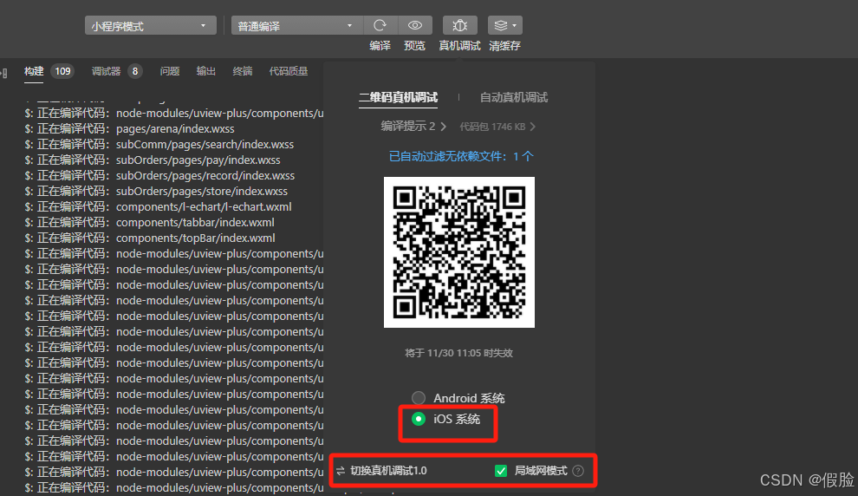Viewport: 858px width, 496px height.
Task: Expand the 代码包 1746 KB details
Action: pos(497,127)
